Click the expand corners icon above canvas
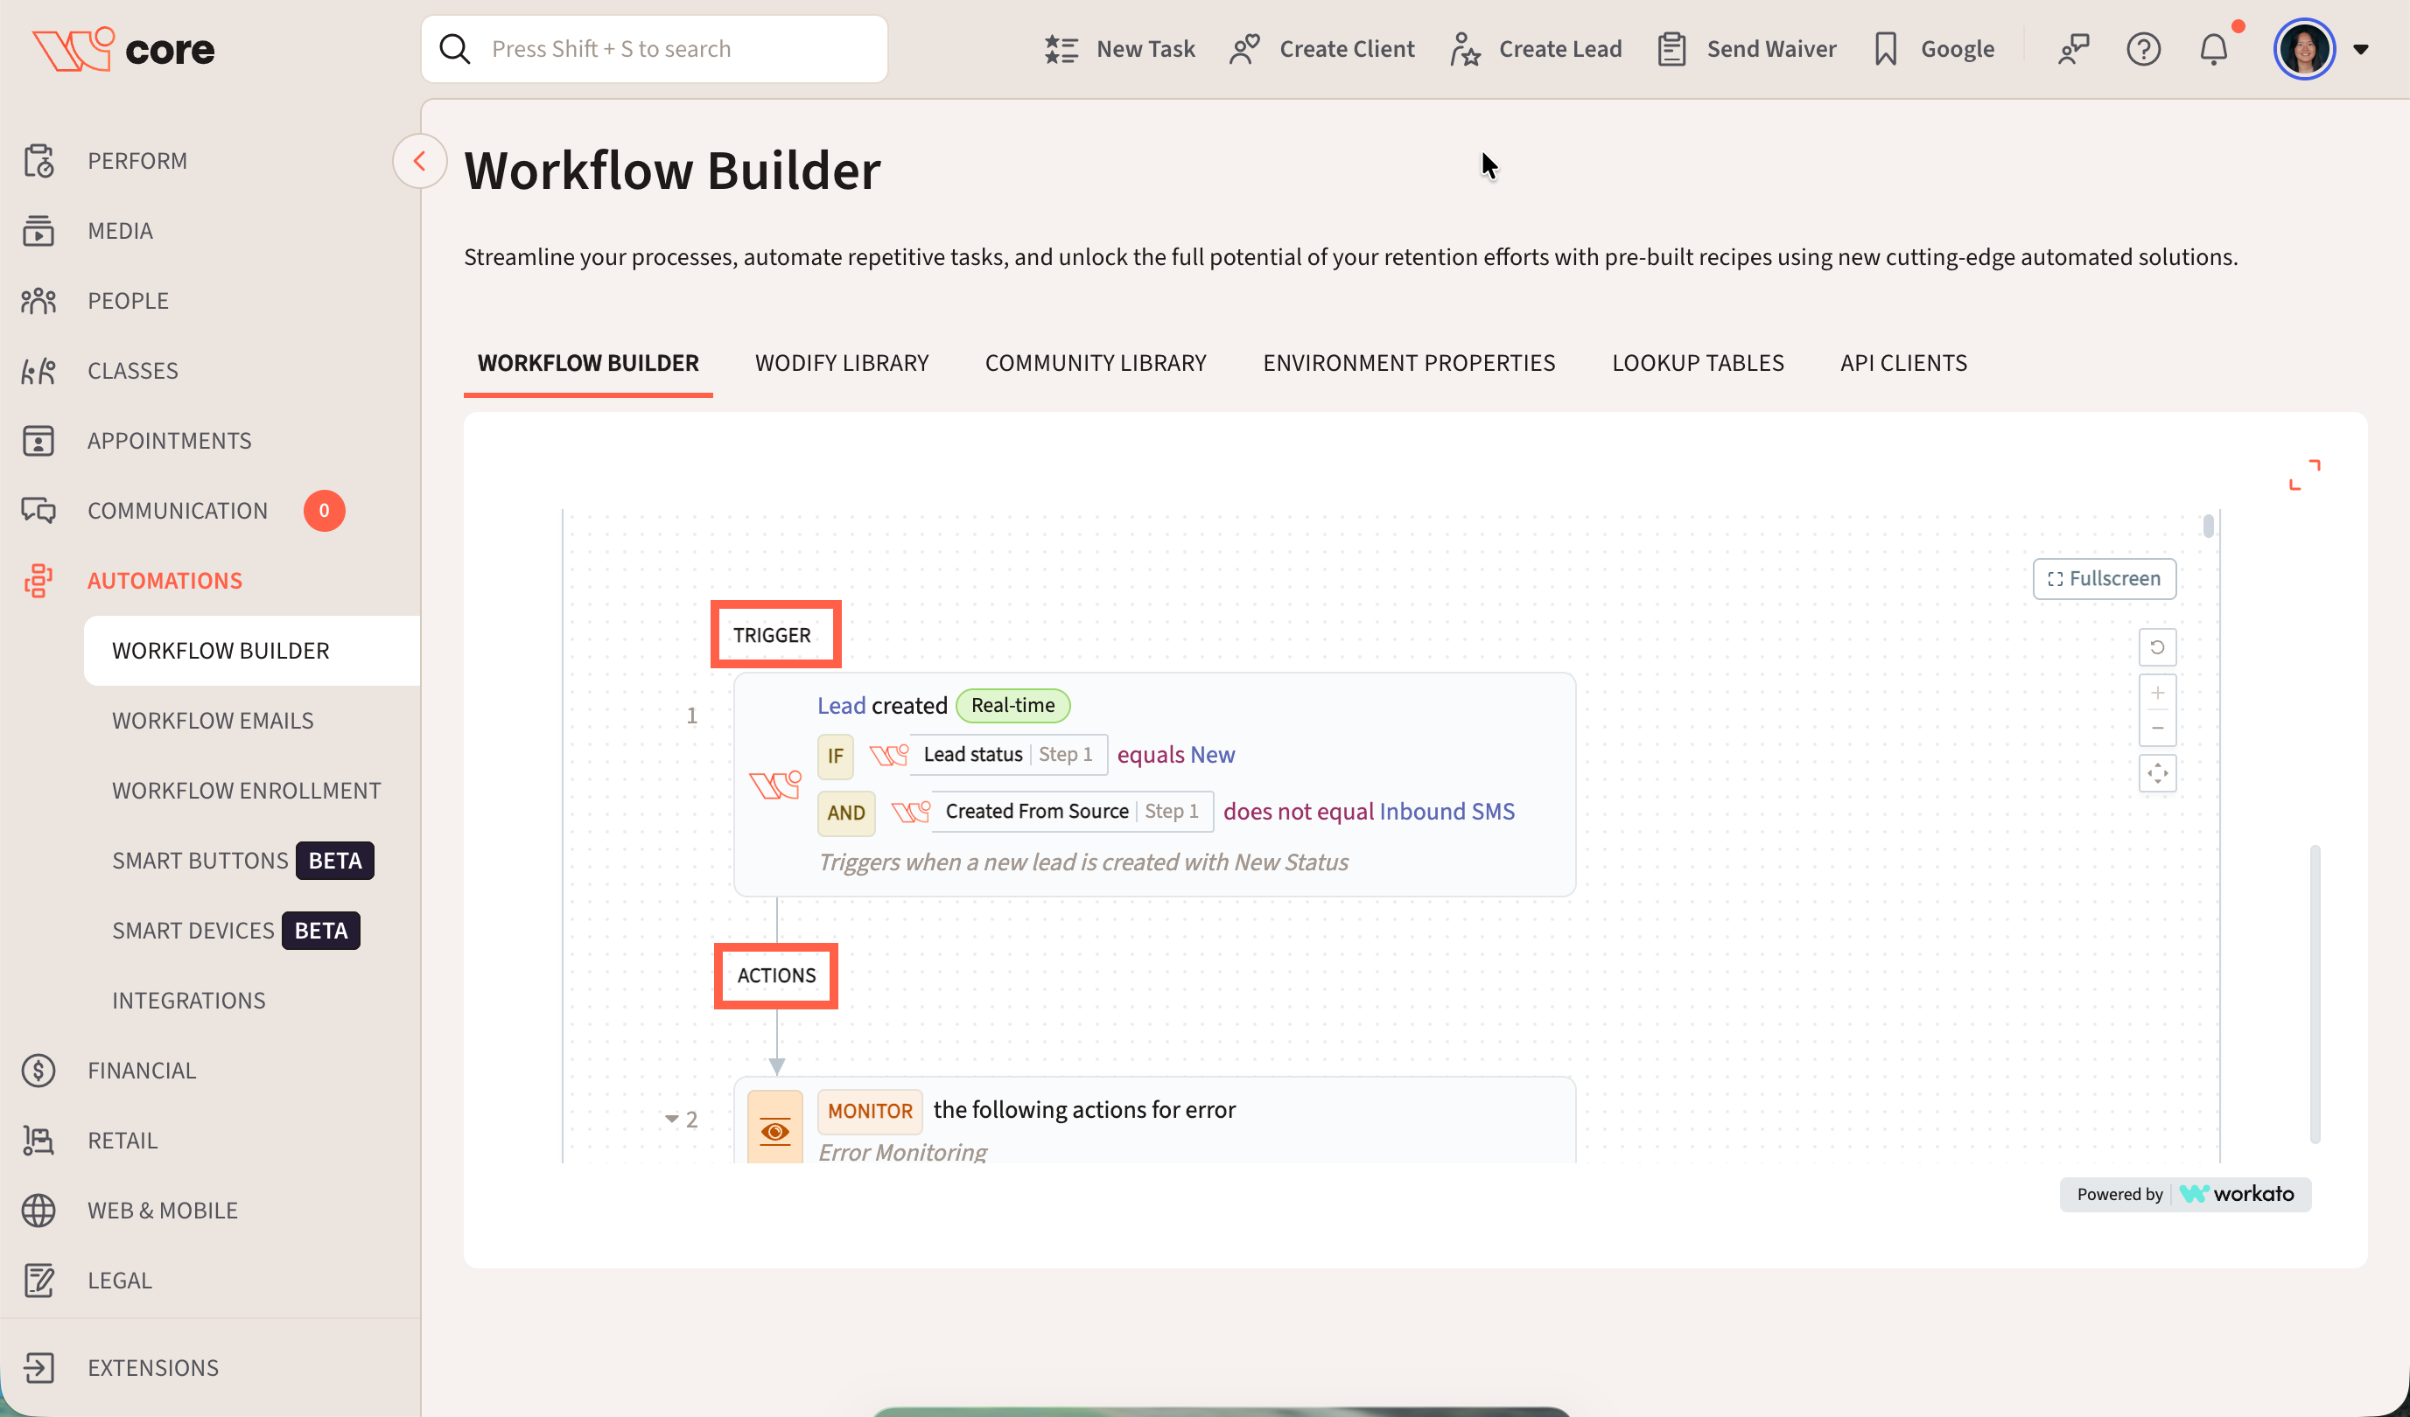Image resolution: width=2410 pixels, height=1417 pixels. [x=2303, y=474]
